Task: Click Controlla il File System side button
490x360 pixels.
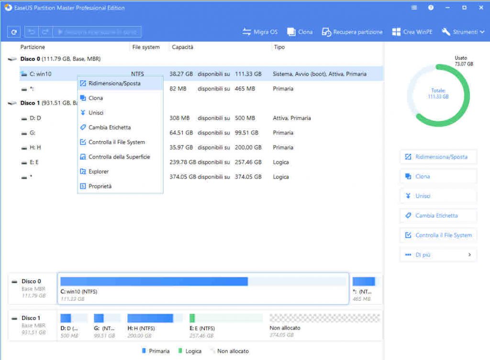Action: click(x=438, y=235)
